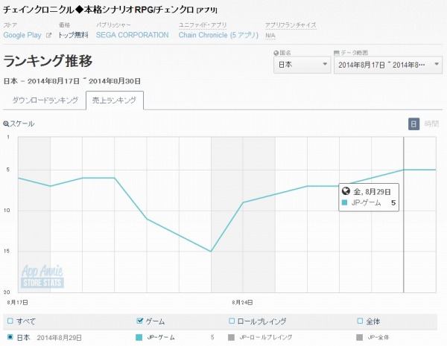
Task: Uncheck the ゲーム checkbox
Action: pyautogui.click(x=140, y=321)
